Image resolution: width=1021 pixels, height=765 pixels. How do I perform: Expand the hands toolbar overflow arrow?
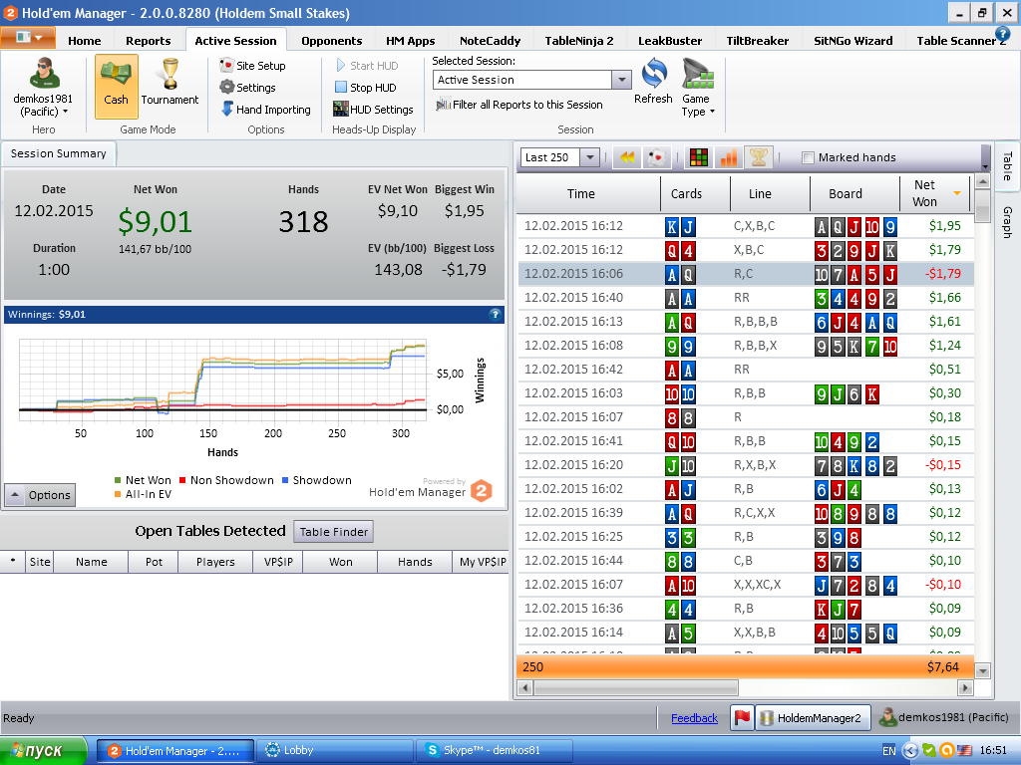tap(985, 166)
